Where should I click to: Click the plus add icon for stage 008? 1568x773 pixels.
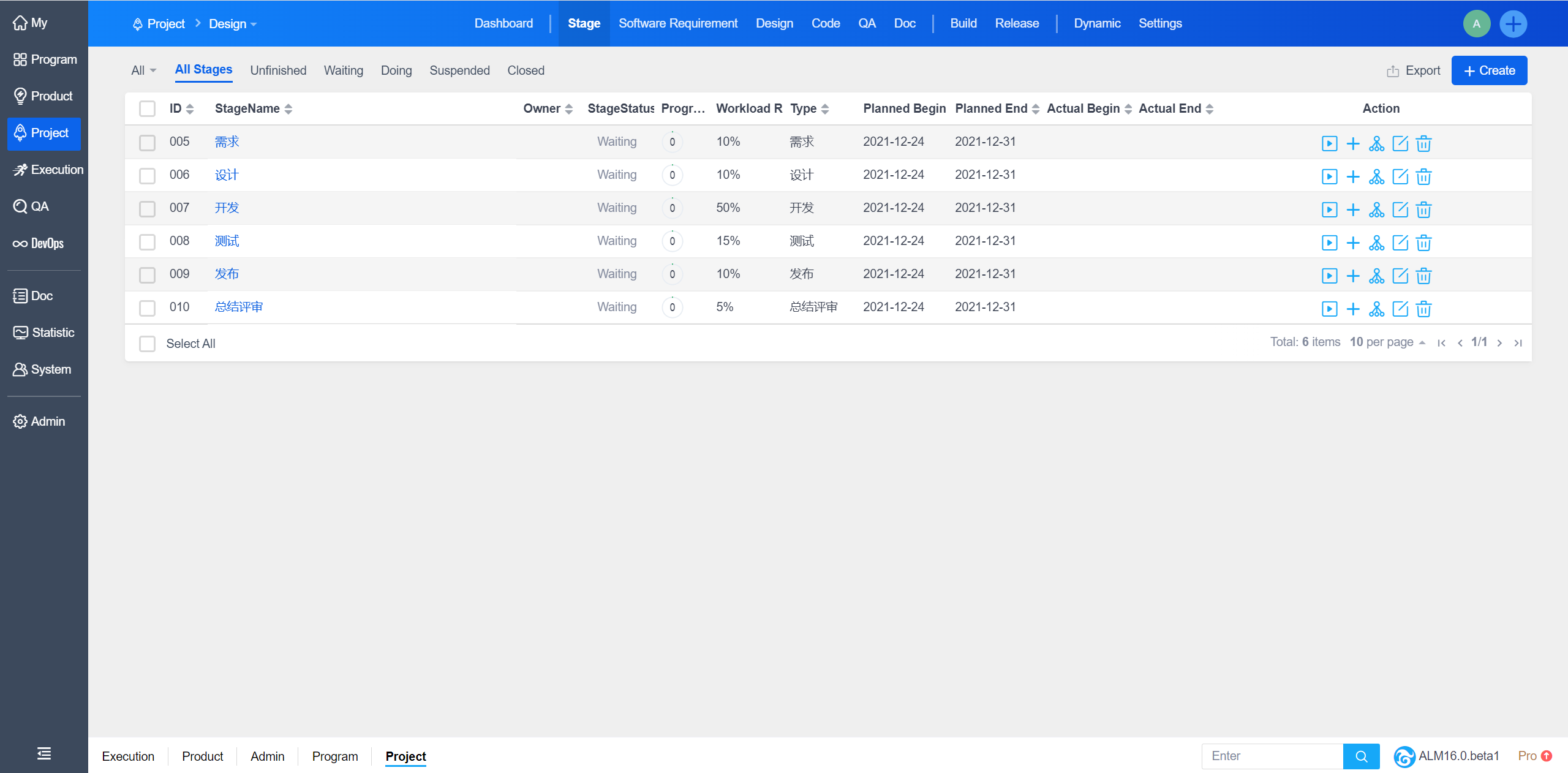pyautogui.click(x=1353, y=243)
